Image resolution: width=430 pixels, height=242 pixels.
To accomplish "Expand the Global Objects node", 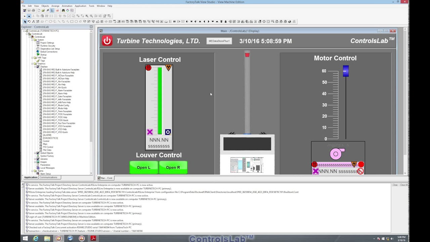I will click(35, 153).
